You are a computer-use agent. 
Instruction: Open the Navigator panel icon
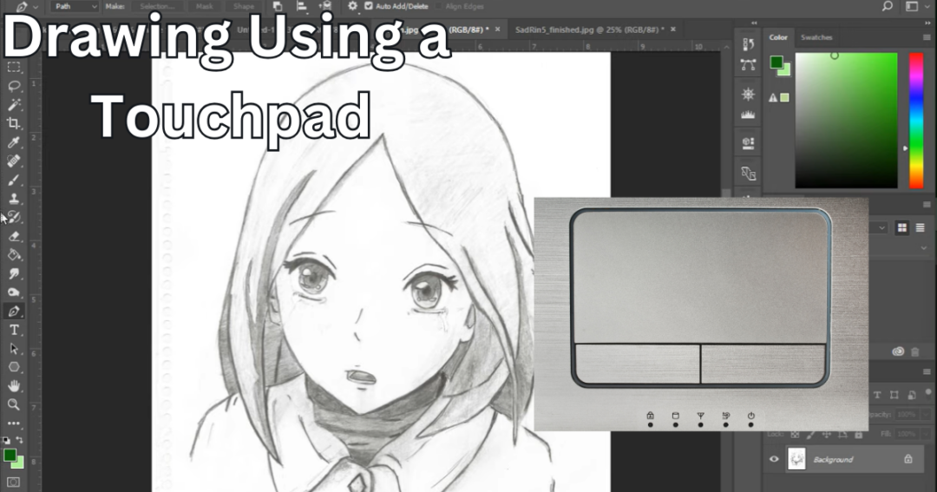pos(748,95)
